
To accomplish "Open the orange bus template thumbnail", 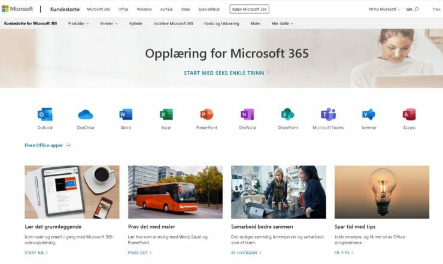I will (x=175, y=192).
